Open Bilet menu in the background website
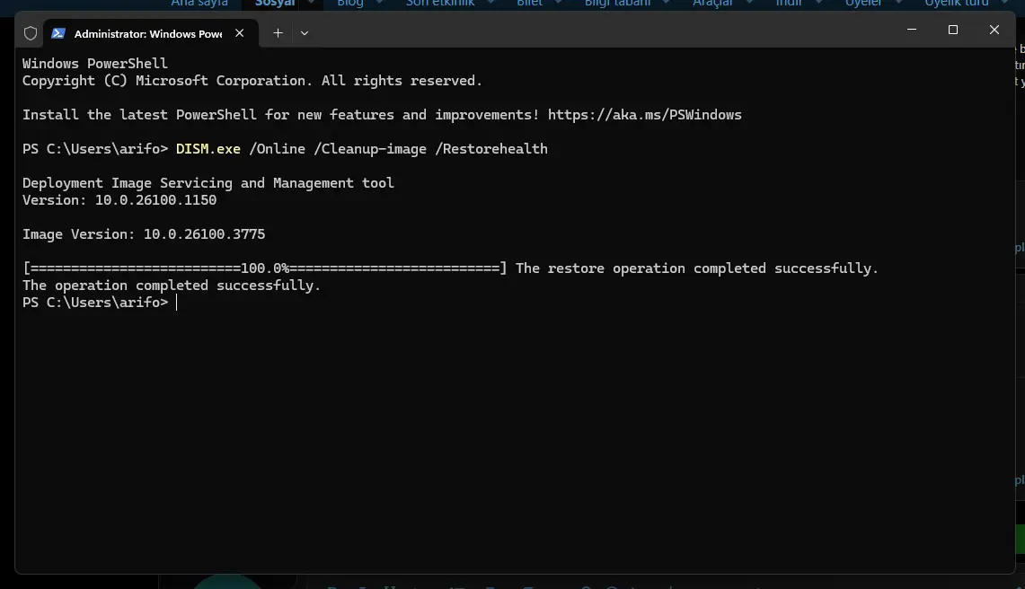 [529, 4]
